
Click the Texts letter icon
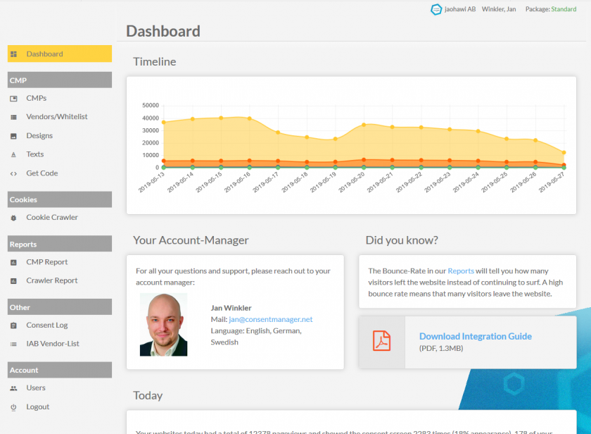pyautogui.click(x=13, y=154)
